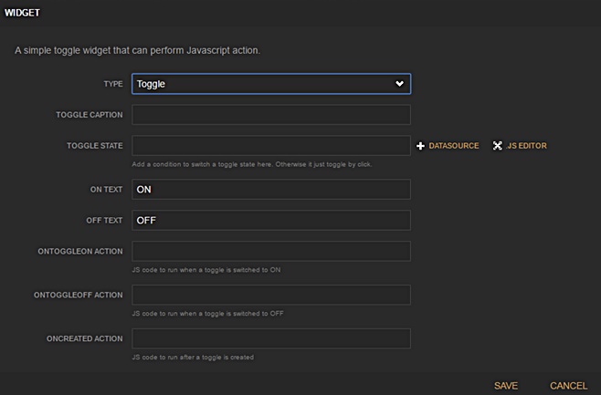Image resolution: width=601 pixels, height=395 pixels.
Task: Focus the OnCreated Action input field
Action: click(x=271, y=338)
